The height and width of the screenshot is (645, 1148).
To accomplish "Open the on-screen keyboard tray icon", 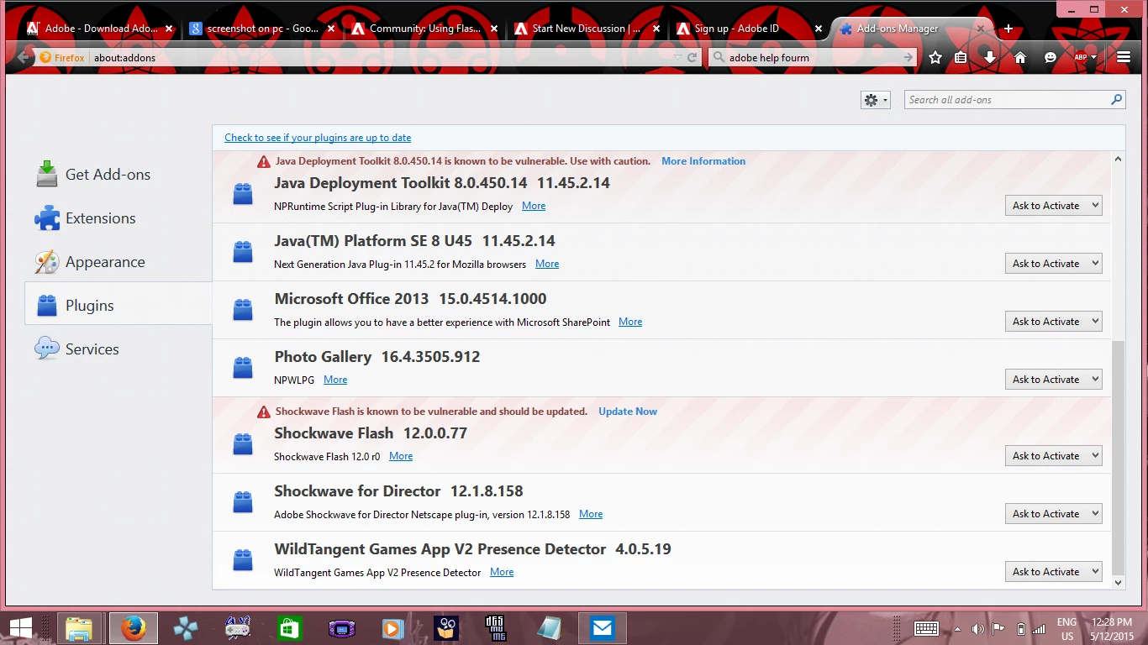I will click(x=926, y=628).
